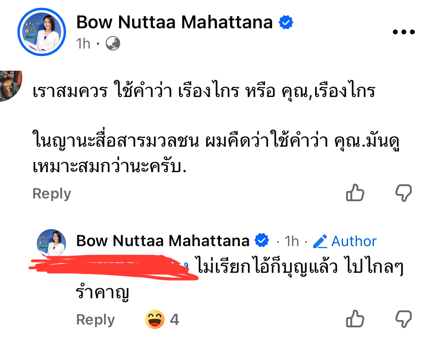This screenshot has height=352, width=433.
Task: Dislike the first comment with thumbs down
Action: (x=403, y=193)
